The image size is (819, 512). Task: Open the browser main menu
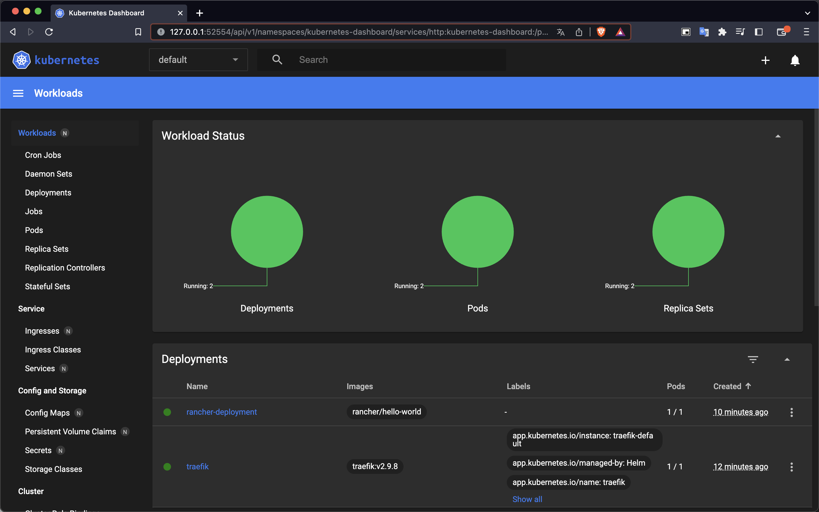tap(806, 32)
